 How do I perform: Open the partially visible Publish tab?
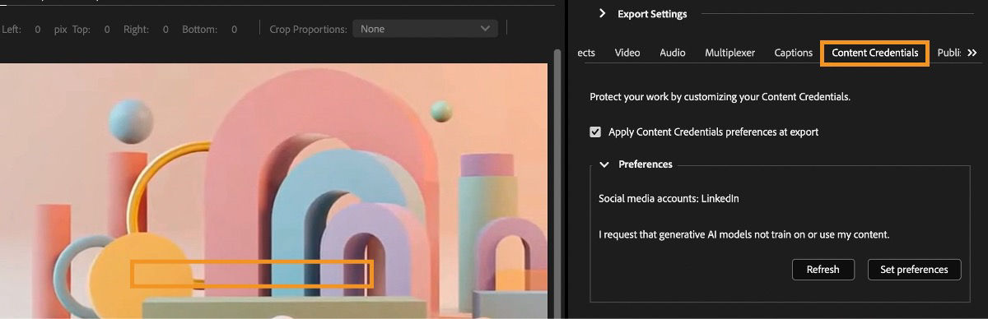coord(949,53)
